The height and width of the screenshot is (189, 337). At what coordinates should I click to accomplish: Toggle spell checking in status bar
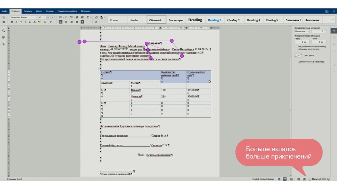pyautogui.click(x=285, y=179)
